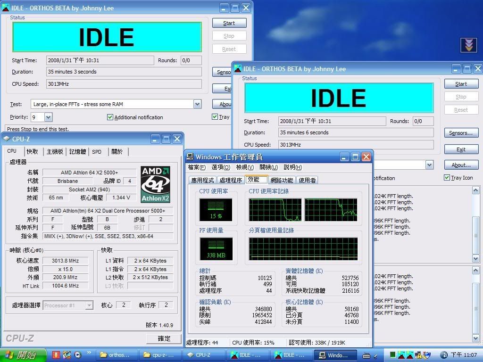Click the CPU Speed 3013MHz field in the 35 minutes 3 seconds Orthos window
The height and width of the screenshot is (362, 483).
pyautogui.click(x=124, y=84)
